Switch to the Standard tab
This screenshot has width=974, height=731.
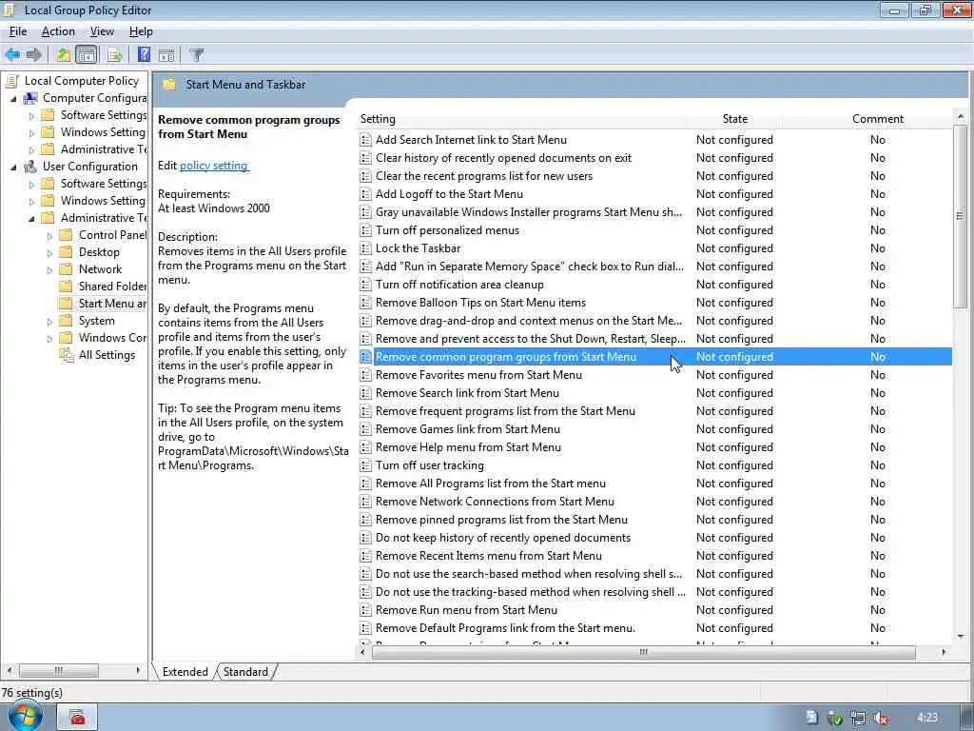[x=245, y=672]
